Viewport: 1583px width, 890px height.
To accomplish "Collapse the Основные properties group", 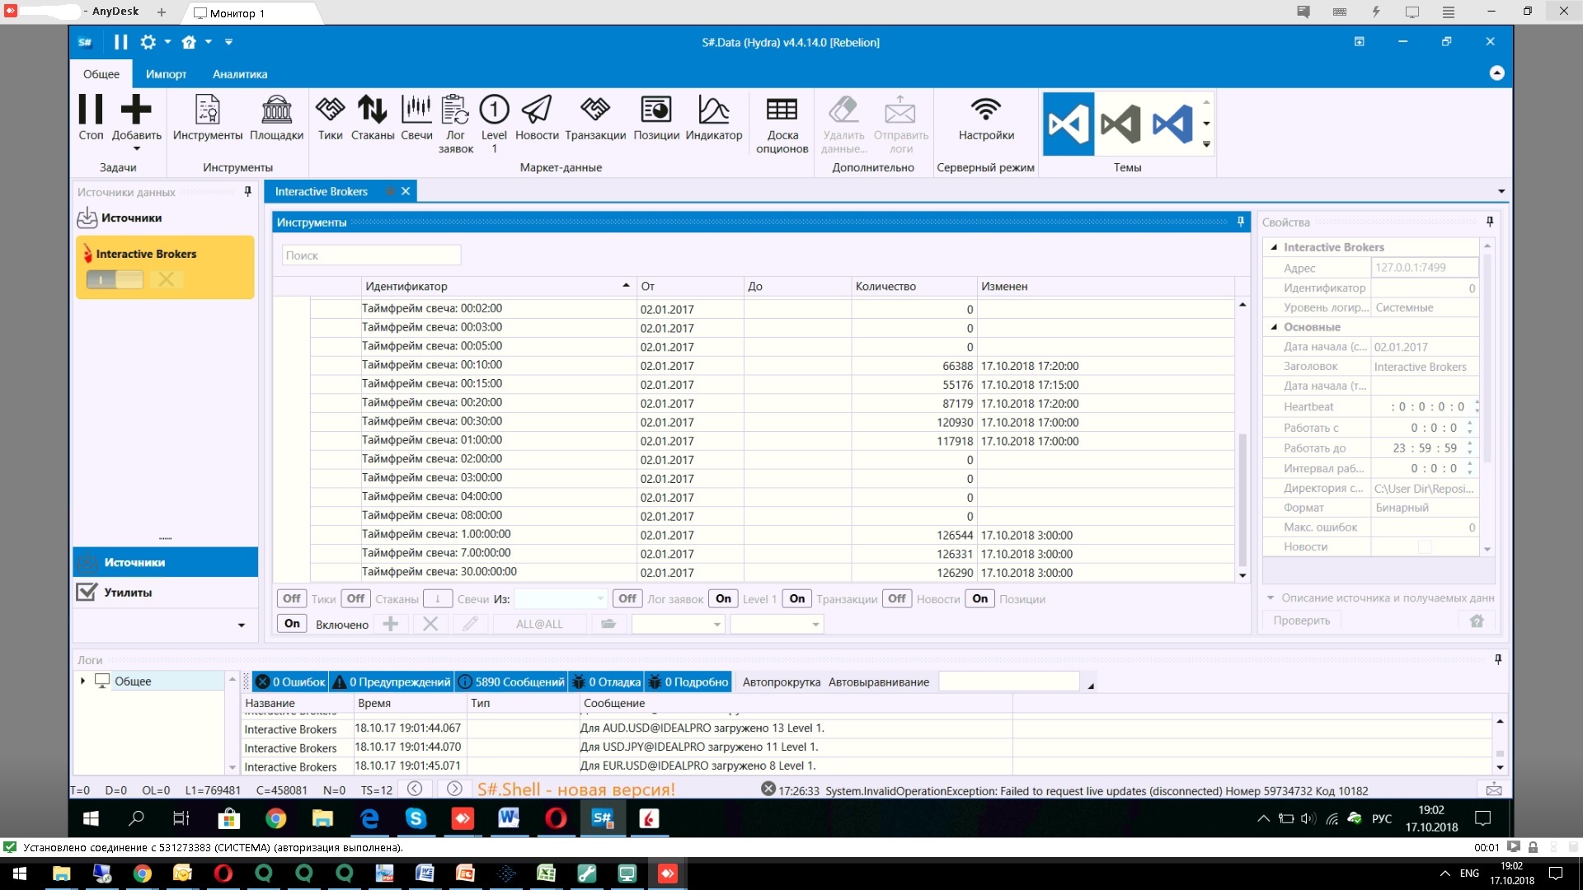I will tap(1274, 327).
